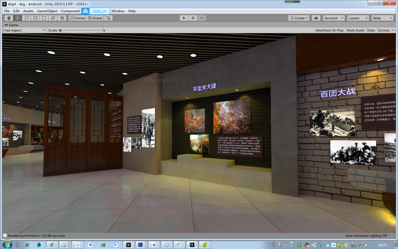
Task: Toggle Mute Audio
Action: (355, 30)
